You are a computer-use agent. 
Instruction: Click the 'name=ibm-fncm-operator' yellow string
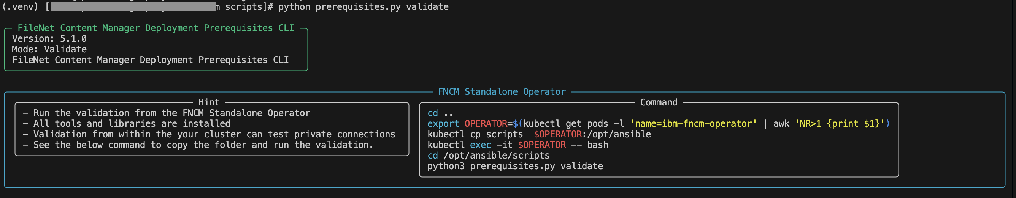(x=694, y=124)
